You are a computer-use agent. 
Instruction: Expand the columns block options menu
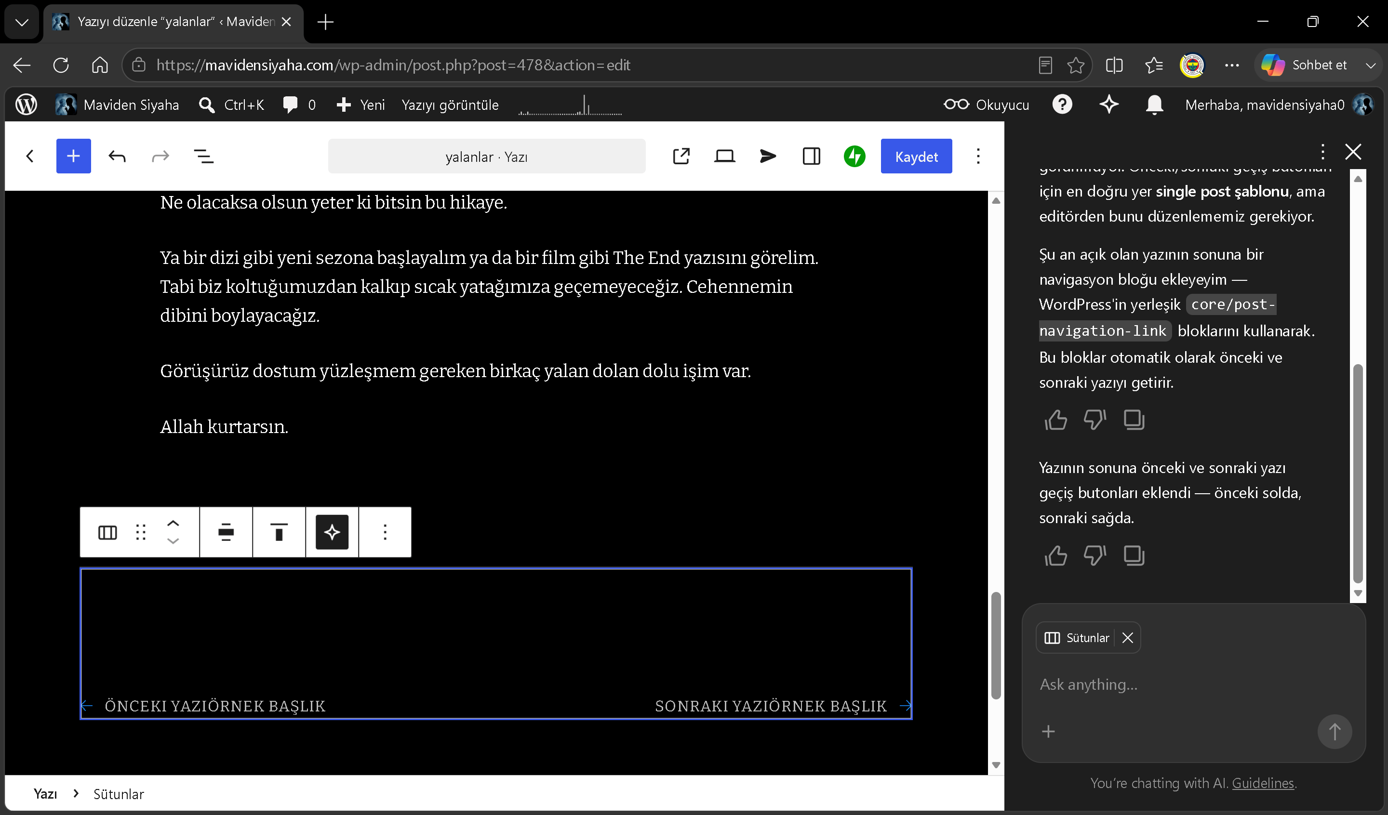385,532
